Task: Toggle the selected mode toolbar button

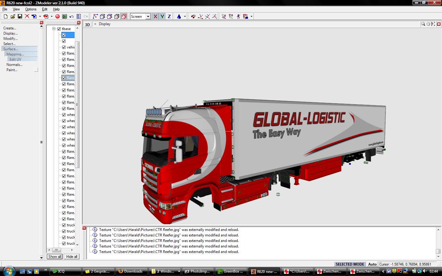Action: pyautogui.click(x=124, y=17)
